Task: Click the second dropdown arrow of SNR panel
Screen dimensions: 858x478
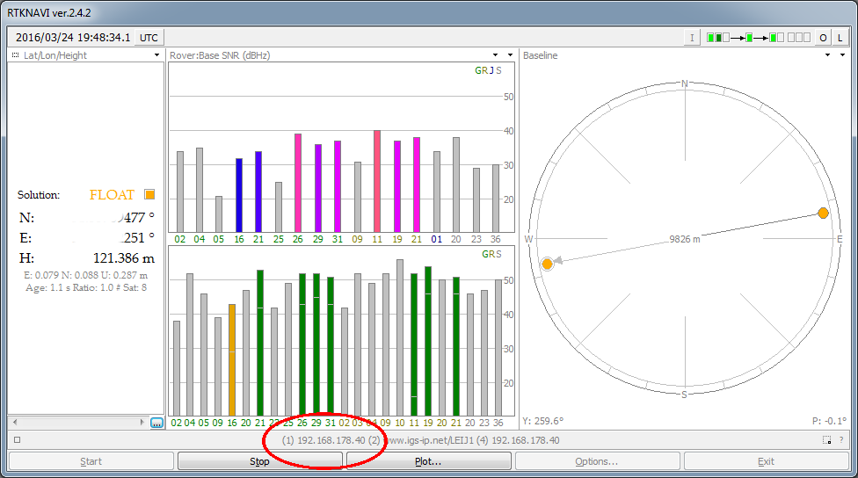Action: tap(510, 55)
